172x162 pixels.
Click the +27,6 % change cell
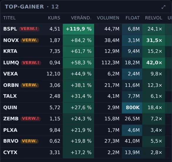[79, 108]
